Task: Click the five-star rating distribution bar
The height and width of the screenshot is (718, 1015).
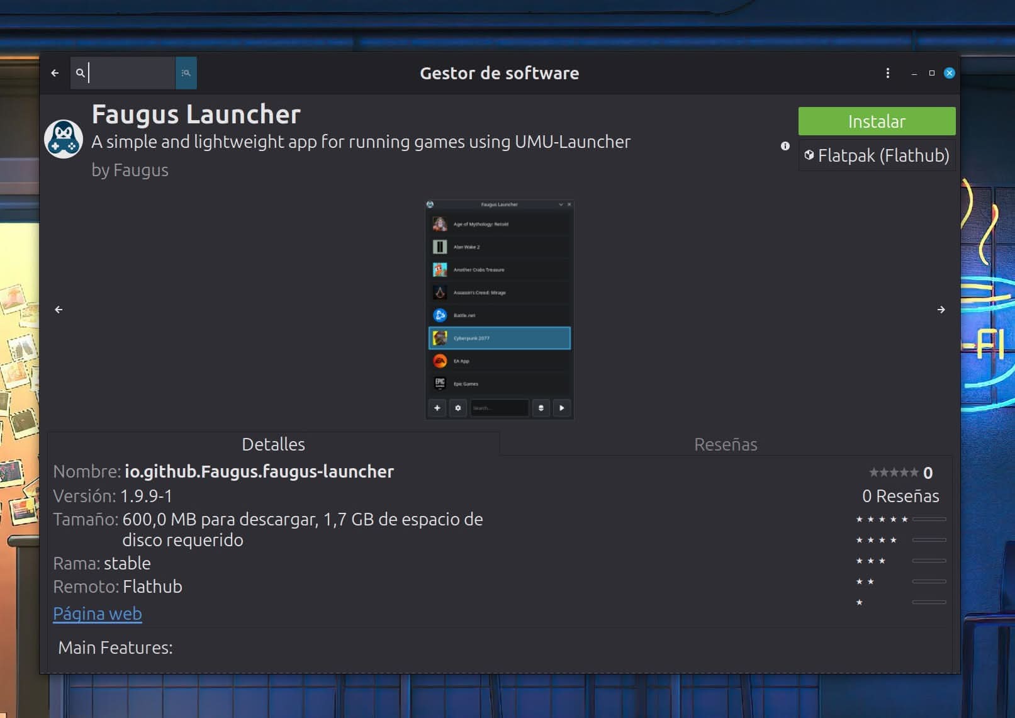Action: pos(930,519)
